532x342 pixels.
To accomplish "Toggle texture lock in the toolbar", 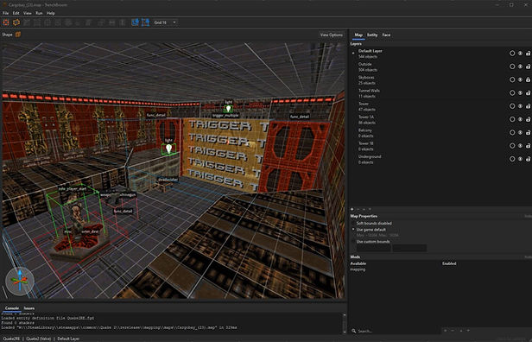I will coord(135,22).
